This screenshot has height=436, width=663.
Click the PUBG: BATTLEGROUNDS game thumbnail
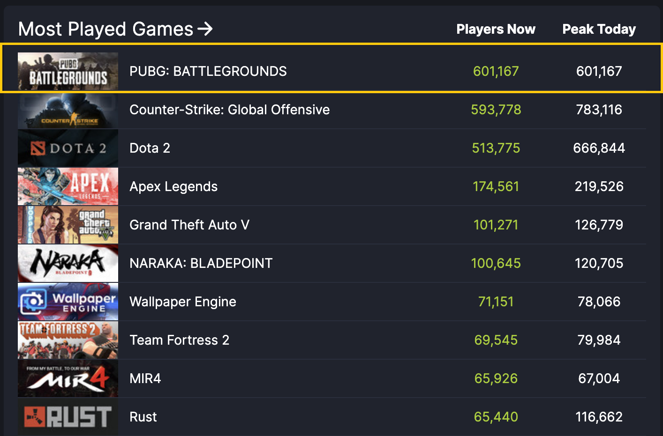[68, 71]
